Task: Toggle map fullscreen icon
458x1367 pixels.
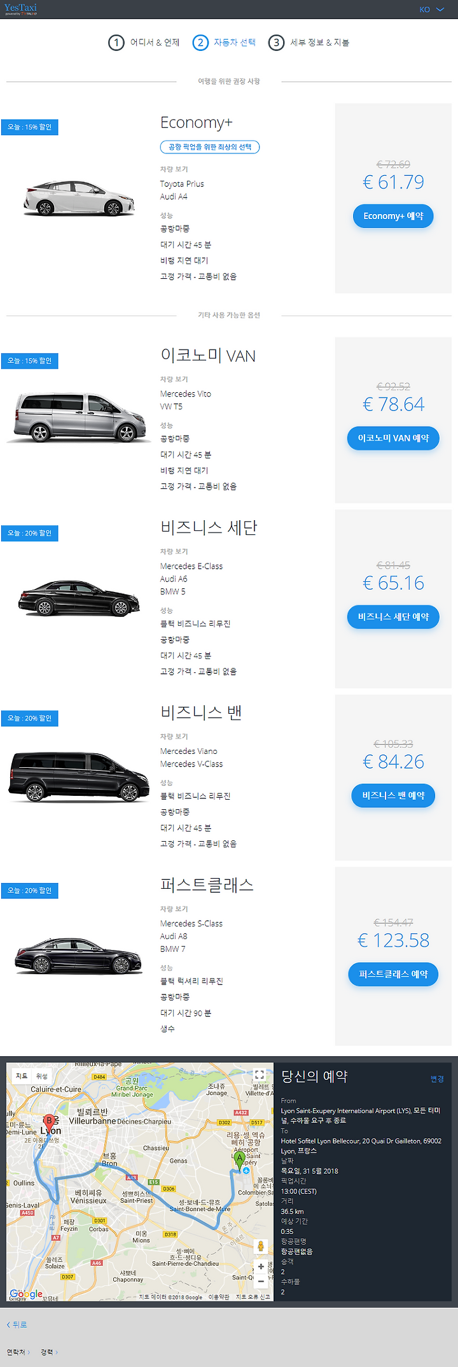Action: click(x=260, y=1074)
